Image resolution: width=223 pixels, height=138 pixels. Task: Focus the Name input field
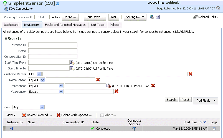pos(53,51)
